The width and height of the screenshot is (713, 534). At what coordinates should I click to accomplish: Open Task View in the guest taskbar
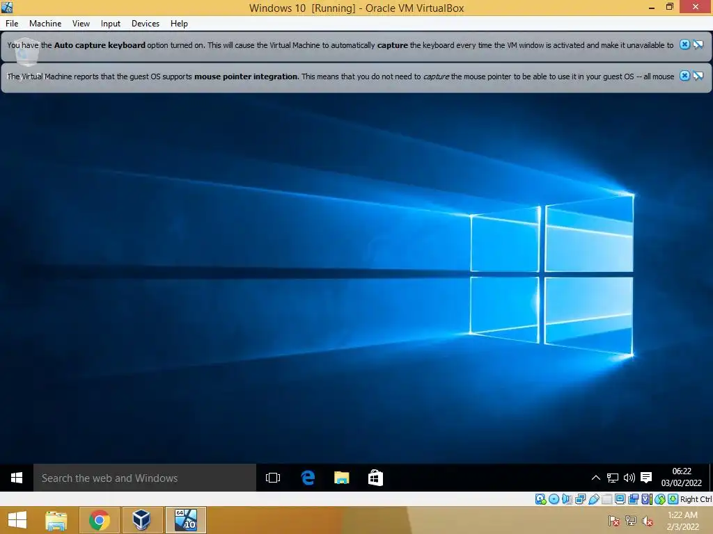tap(273, 478)
